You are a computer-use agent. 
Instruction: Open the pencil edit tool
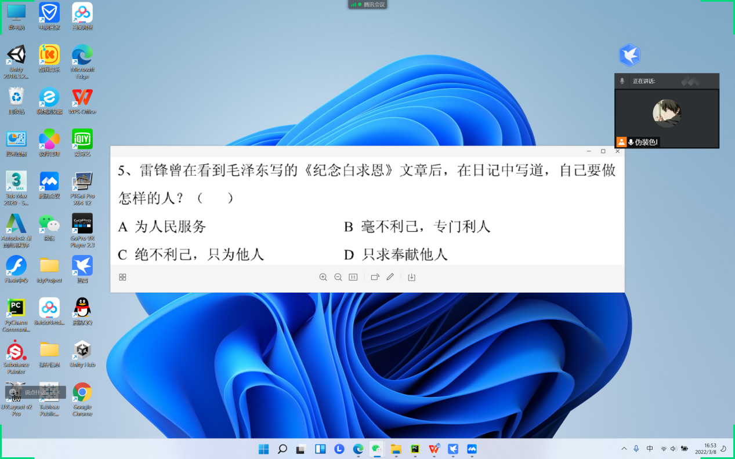[390, 277]
